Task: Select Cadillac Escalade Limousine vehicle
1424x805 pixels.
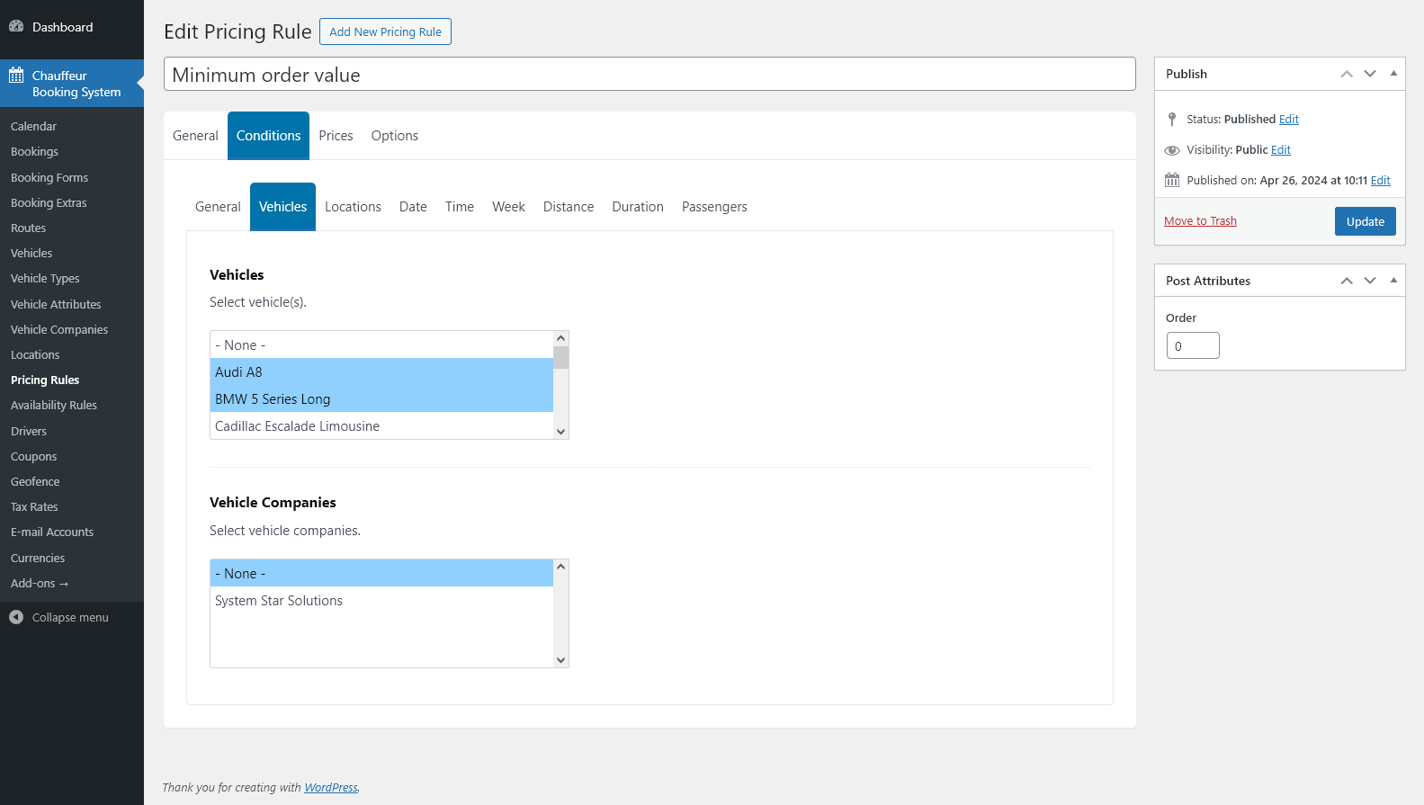Action: pyautogui.click(x=381, y=426)
